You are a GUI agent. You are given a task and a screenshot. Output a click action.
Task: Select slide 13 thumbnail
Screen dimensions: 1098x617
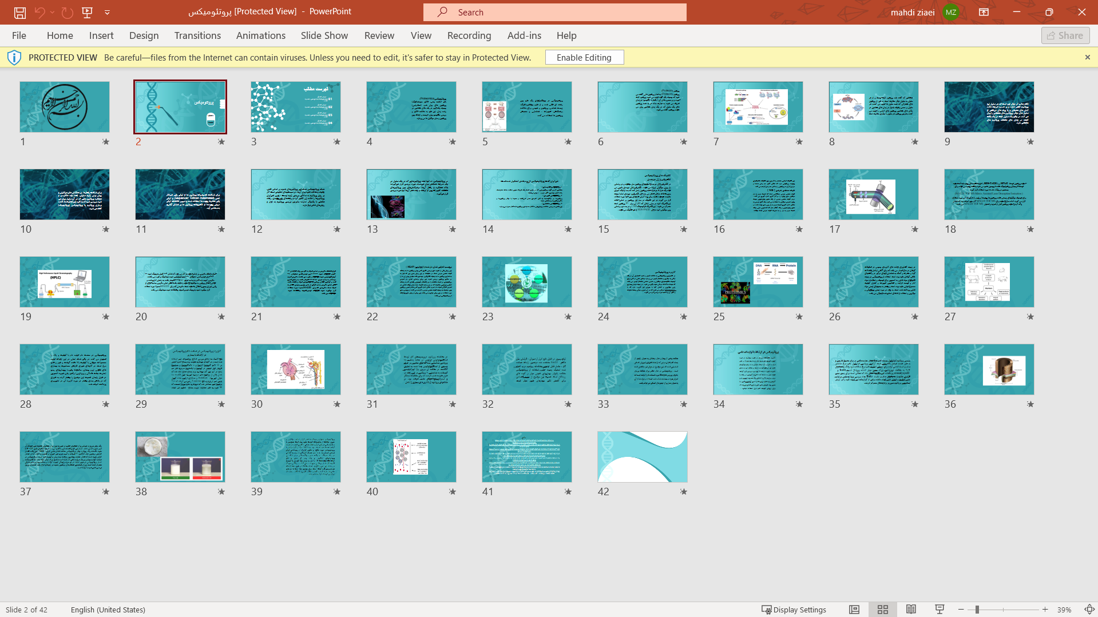[x=411, y=194]
